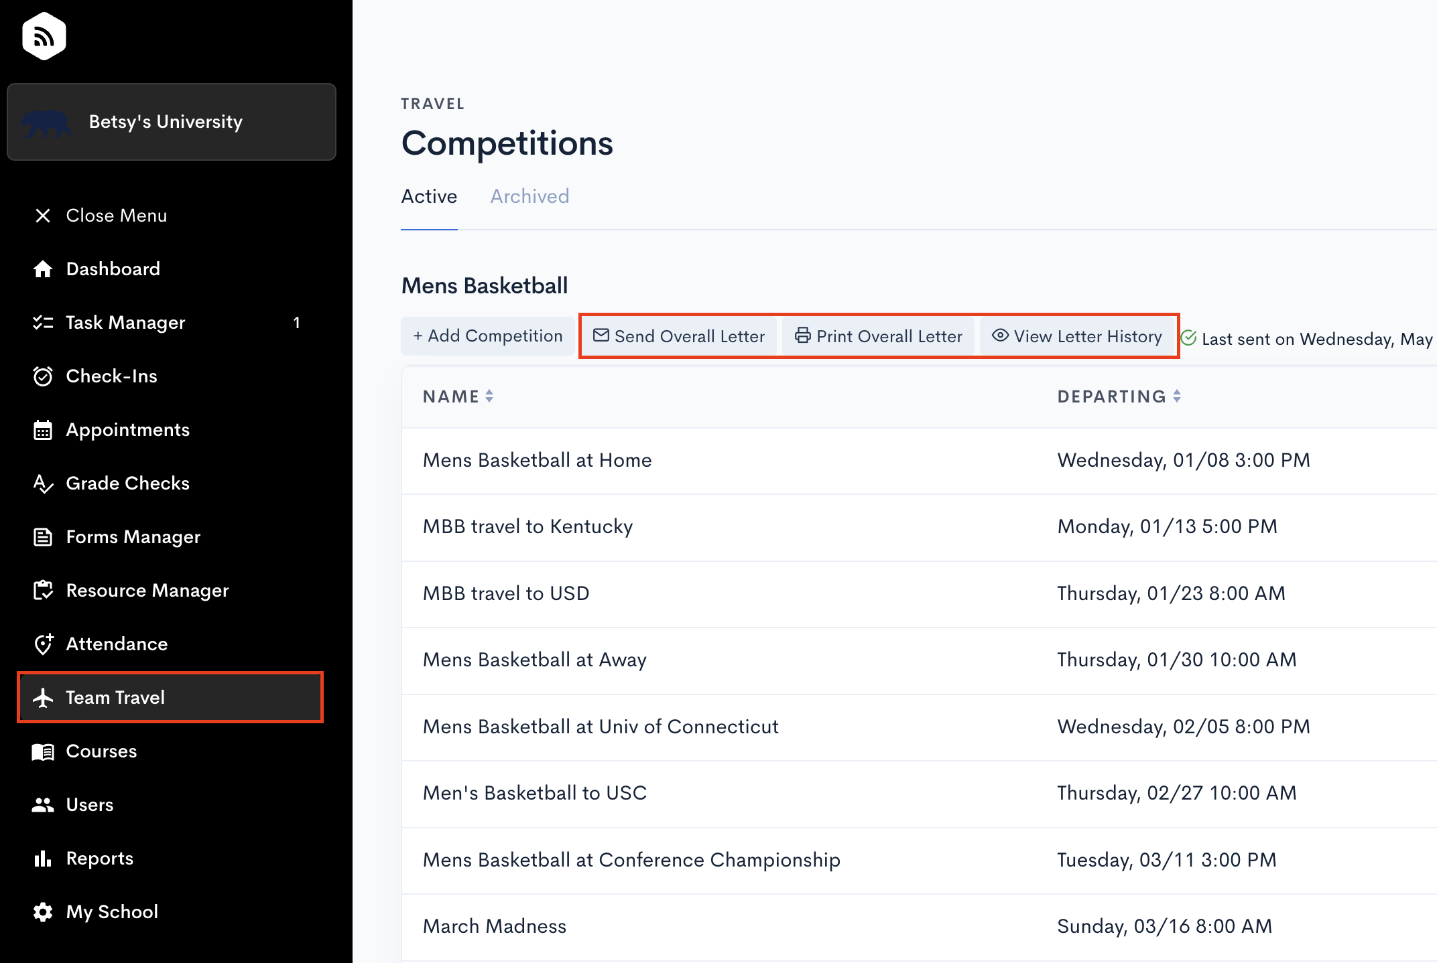
Task: Open Task Manager checklist icon
Action: pos(43,323)
